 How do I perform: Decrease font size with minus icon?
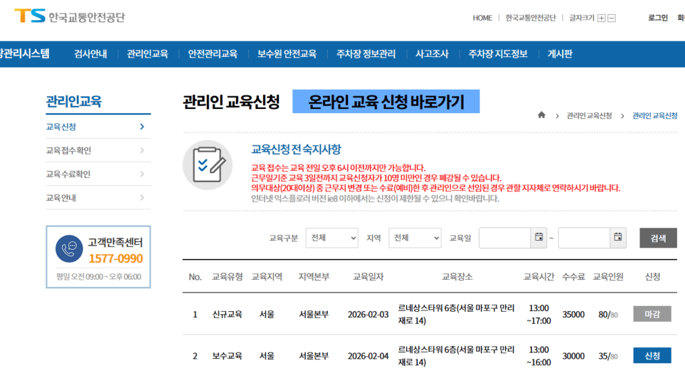(611, 18)
